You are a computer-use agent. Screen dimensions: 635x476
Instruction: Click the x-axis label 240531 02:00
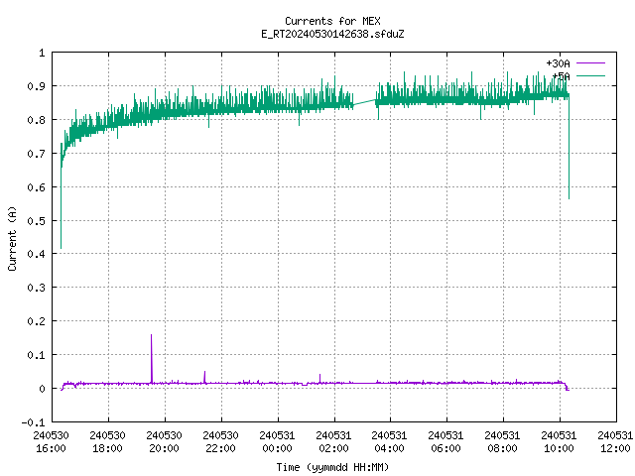pos(333,441)
